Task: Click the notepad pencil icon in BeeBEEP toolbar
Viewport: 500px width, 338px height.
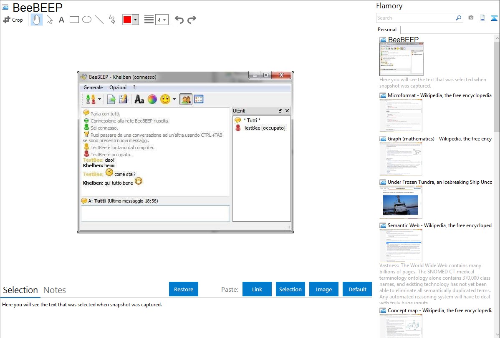Action: pyautogui.click(x=123, y=99)
